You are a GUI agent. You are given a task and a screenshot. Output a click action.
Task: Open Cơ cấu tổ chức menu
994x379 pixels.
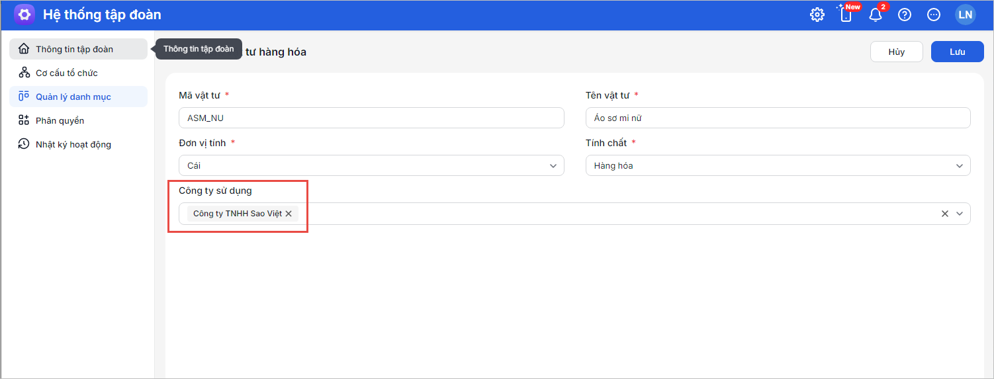(x=66, y=73)
